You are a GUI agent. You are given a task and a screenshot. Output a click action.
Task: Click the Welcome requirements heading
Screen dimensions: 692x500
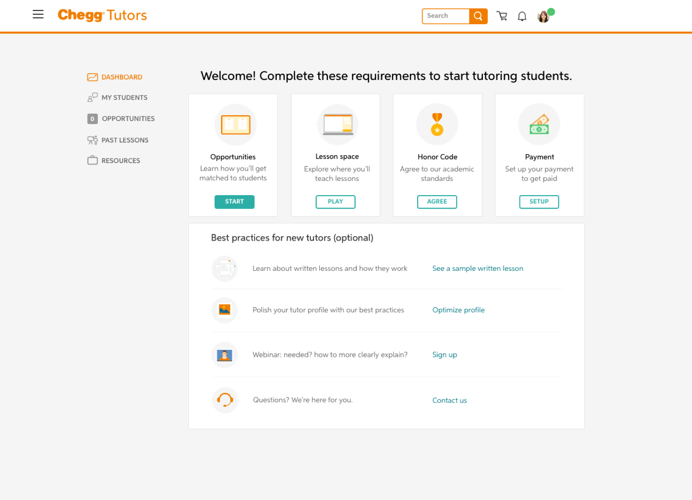387,76
